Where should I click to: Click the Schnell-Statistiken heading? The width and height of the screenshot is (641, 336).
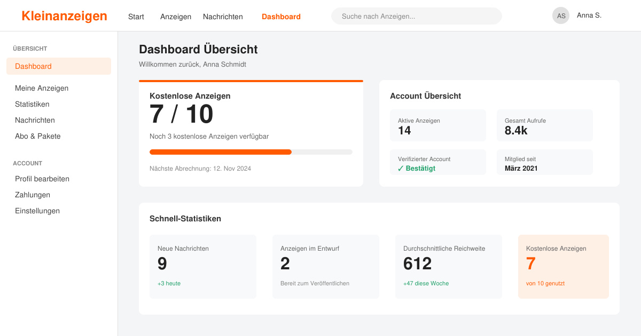tap(185, 219)
